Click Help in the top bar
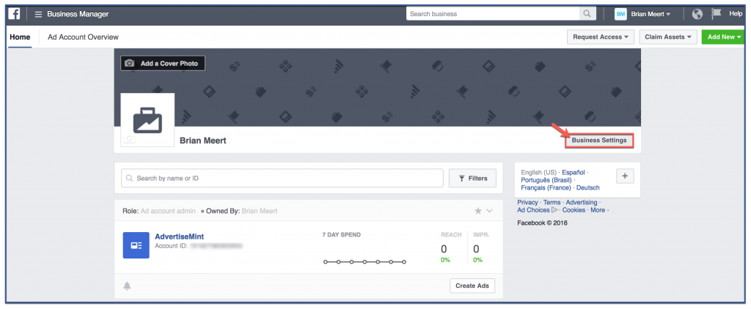This screenshot has height=309, width=751. pyautogui.click(x=736, y=14)
